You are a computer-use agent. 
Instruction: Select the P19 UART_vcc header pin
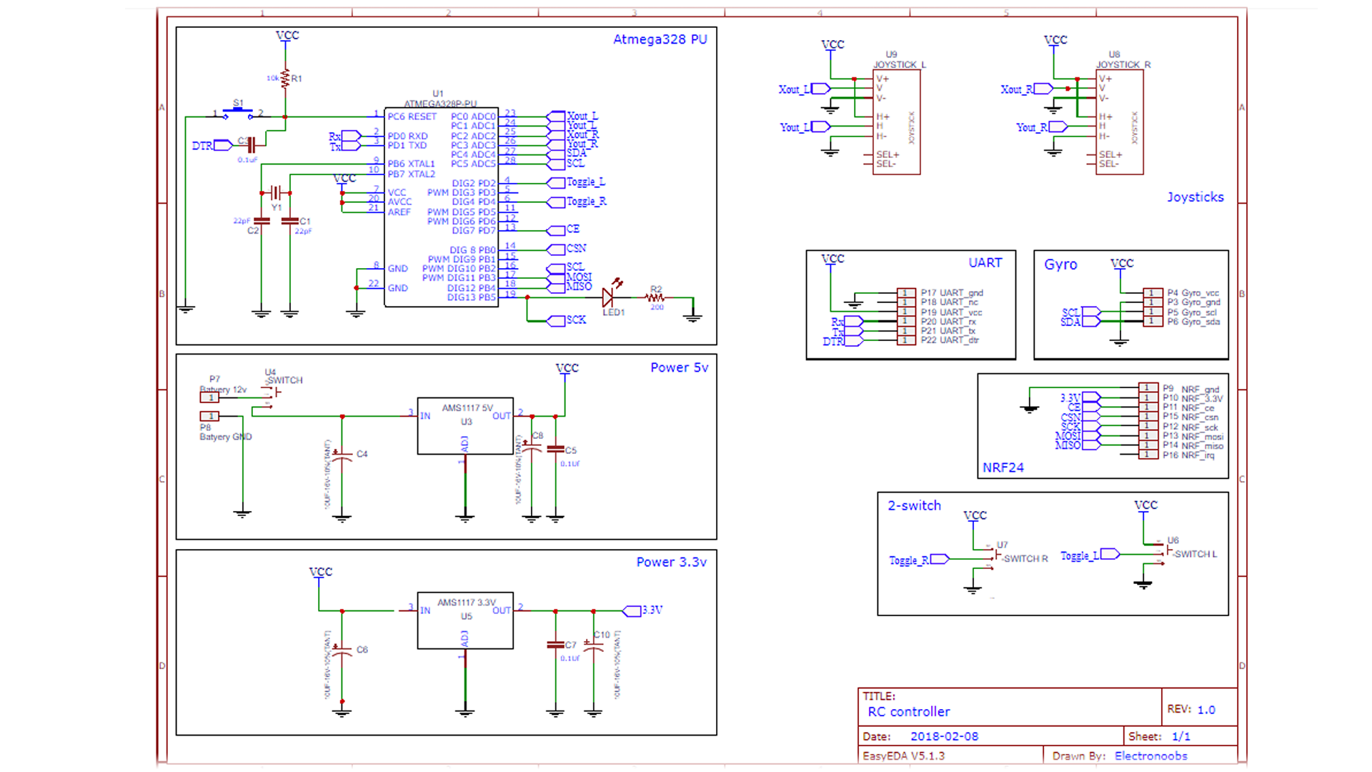coord(906,312)
